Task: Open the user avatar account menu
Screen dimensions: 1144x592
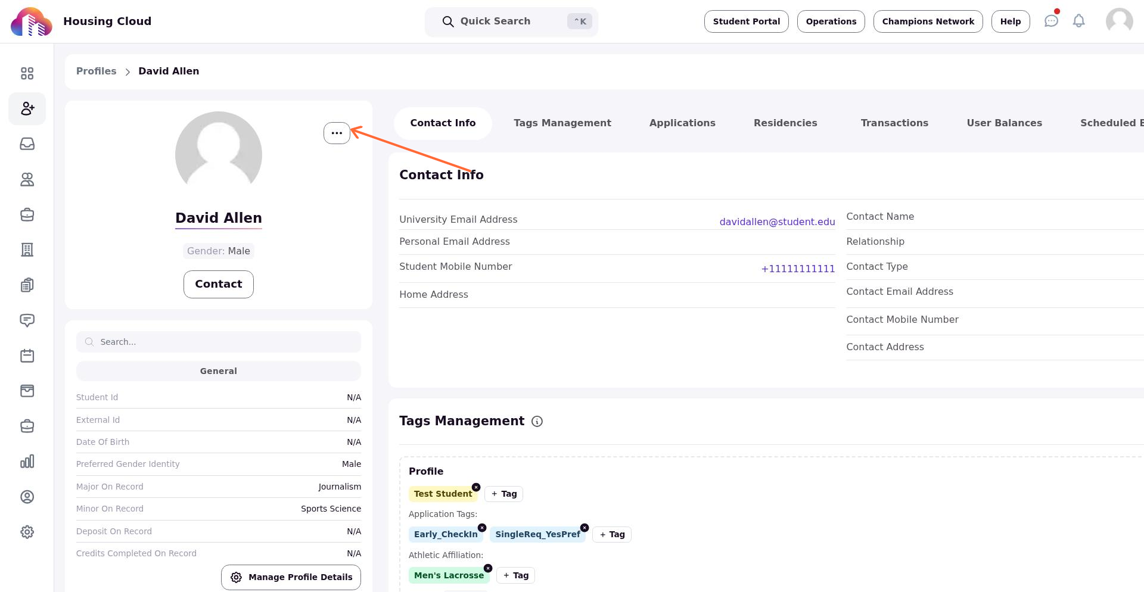Action: pyautogui.click(x=1119, y=21)
